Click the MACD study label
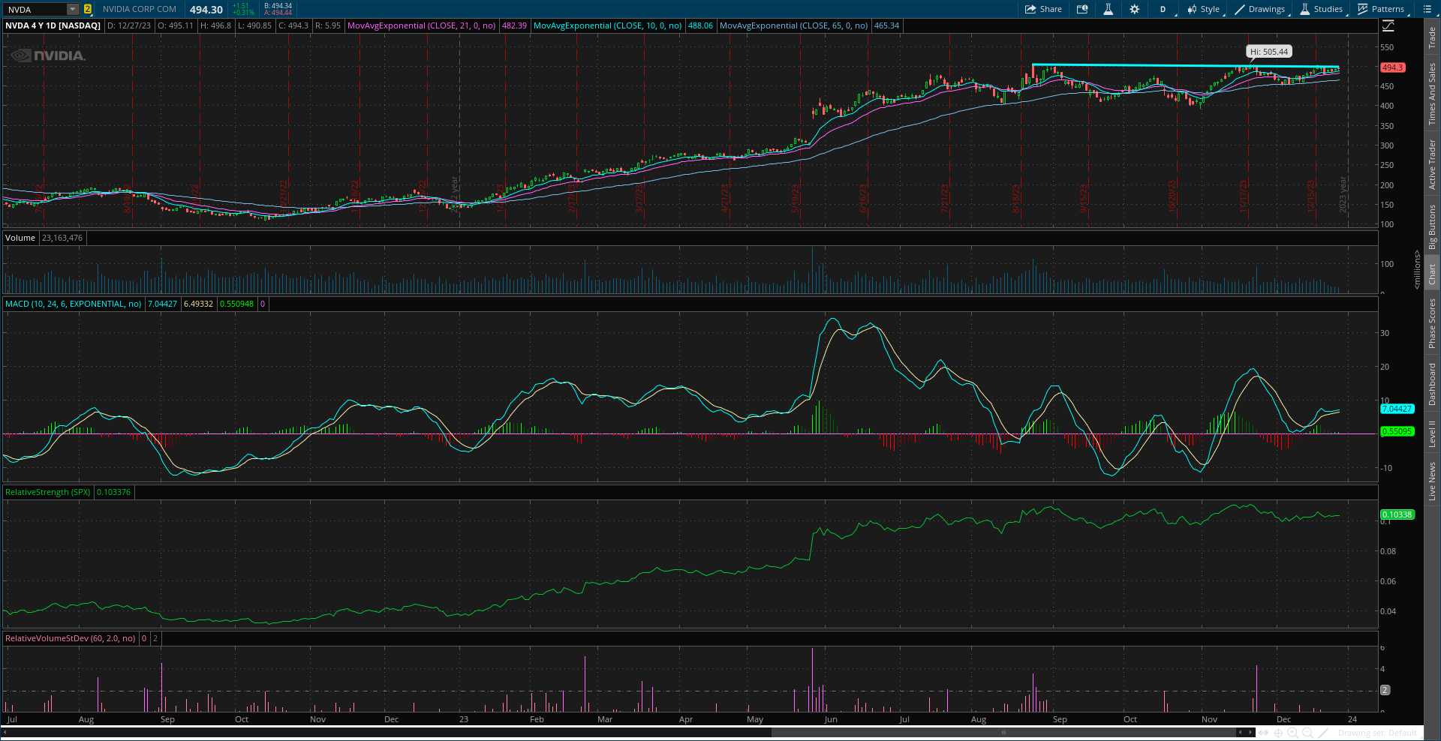This screenshot has height=741, width=1441. 73,304
